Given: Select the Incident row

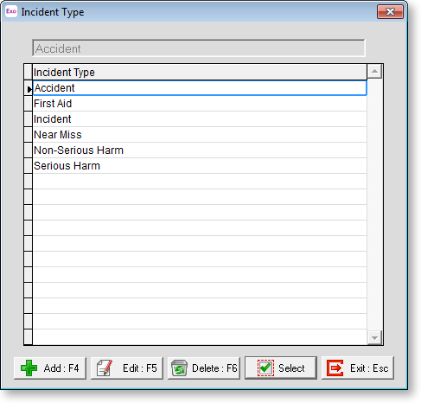Looking at the screenshot, I should pyautogui.click(x=200, y=119).
